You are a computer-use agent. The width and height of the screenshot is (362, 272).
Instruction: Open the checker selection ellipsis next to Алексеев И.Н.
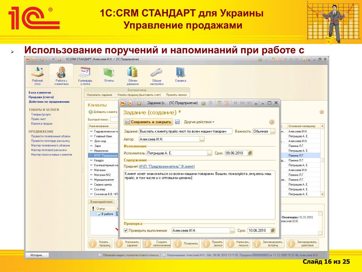coord(232,230)
